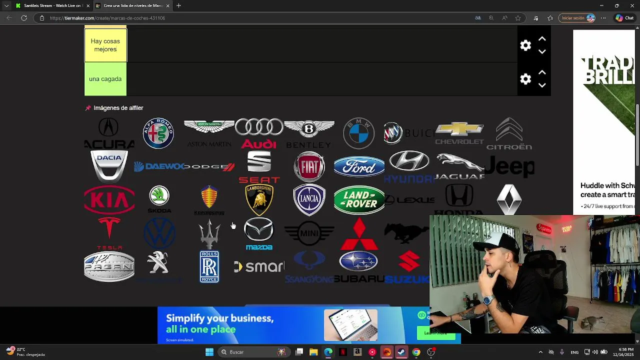Select the Chevrolet bowtie logo
The width and height of the screenshot is (640, 360).
459,133
